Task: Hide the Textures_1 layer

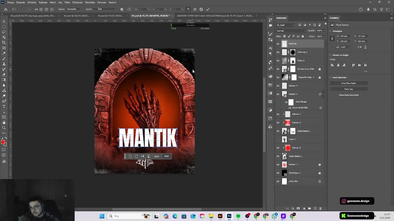Action: pyautogui.click(x=278, y=52)
